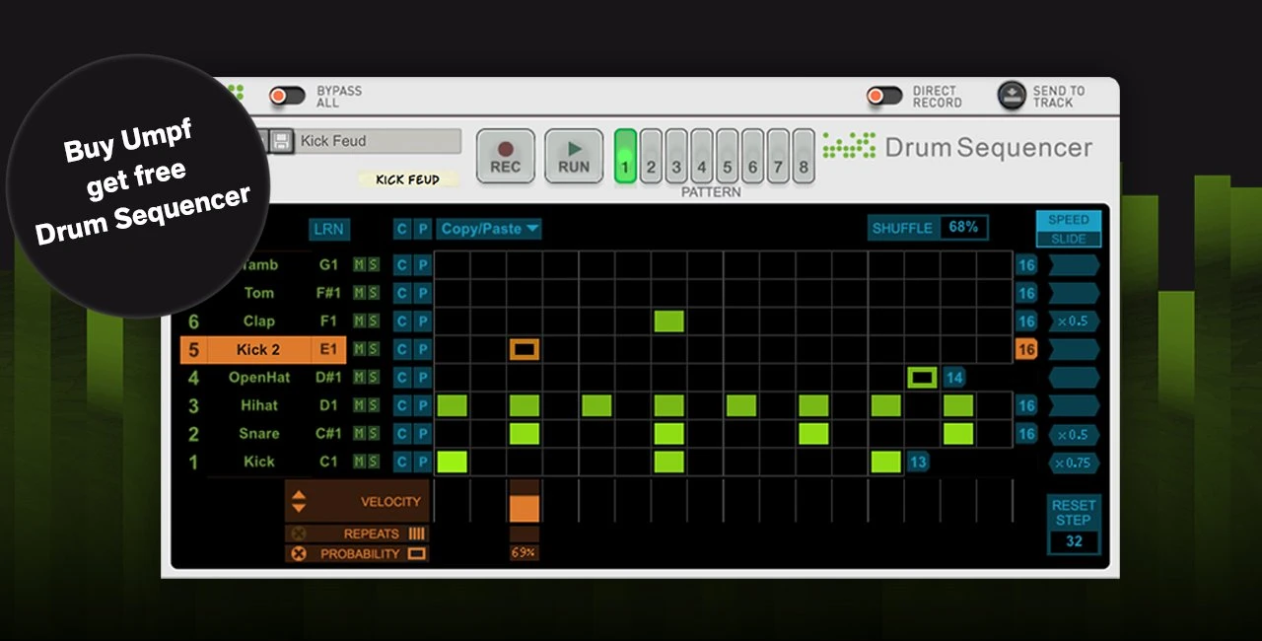
Task: Toggle the Bypass All switch
Action: click(x=288, y=96)
